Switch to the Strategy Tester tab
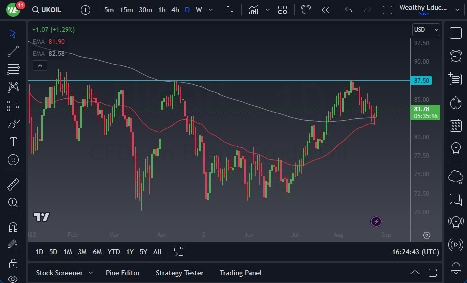Viewport: 467px width, 283px height. 179,273
